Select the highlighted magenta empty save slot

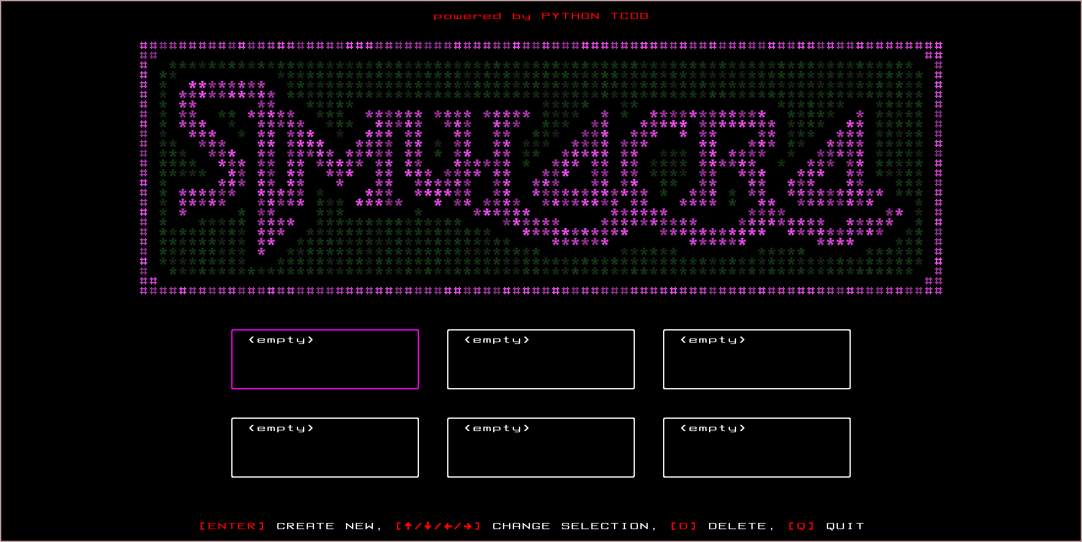(x=325, y=359)
